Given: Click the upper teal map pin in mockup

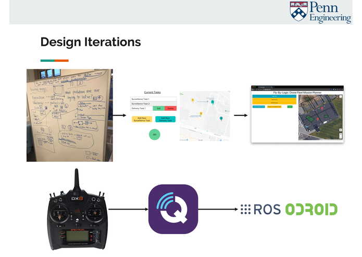Looking at the screenshot, I should 213,102.
